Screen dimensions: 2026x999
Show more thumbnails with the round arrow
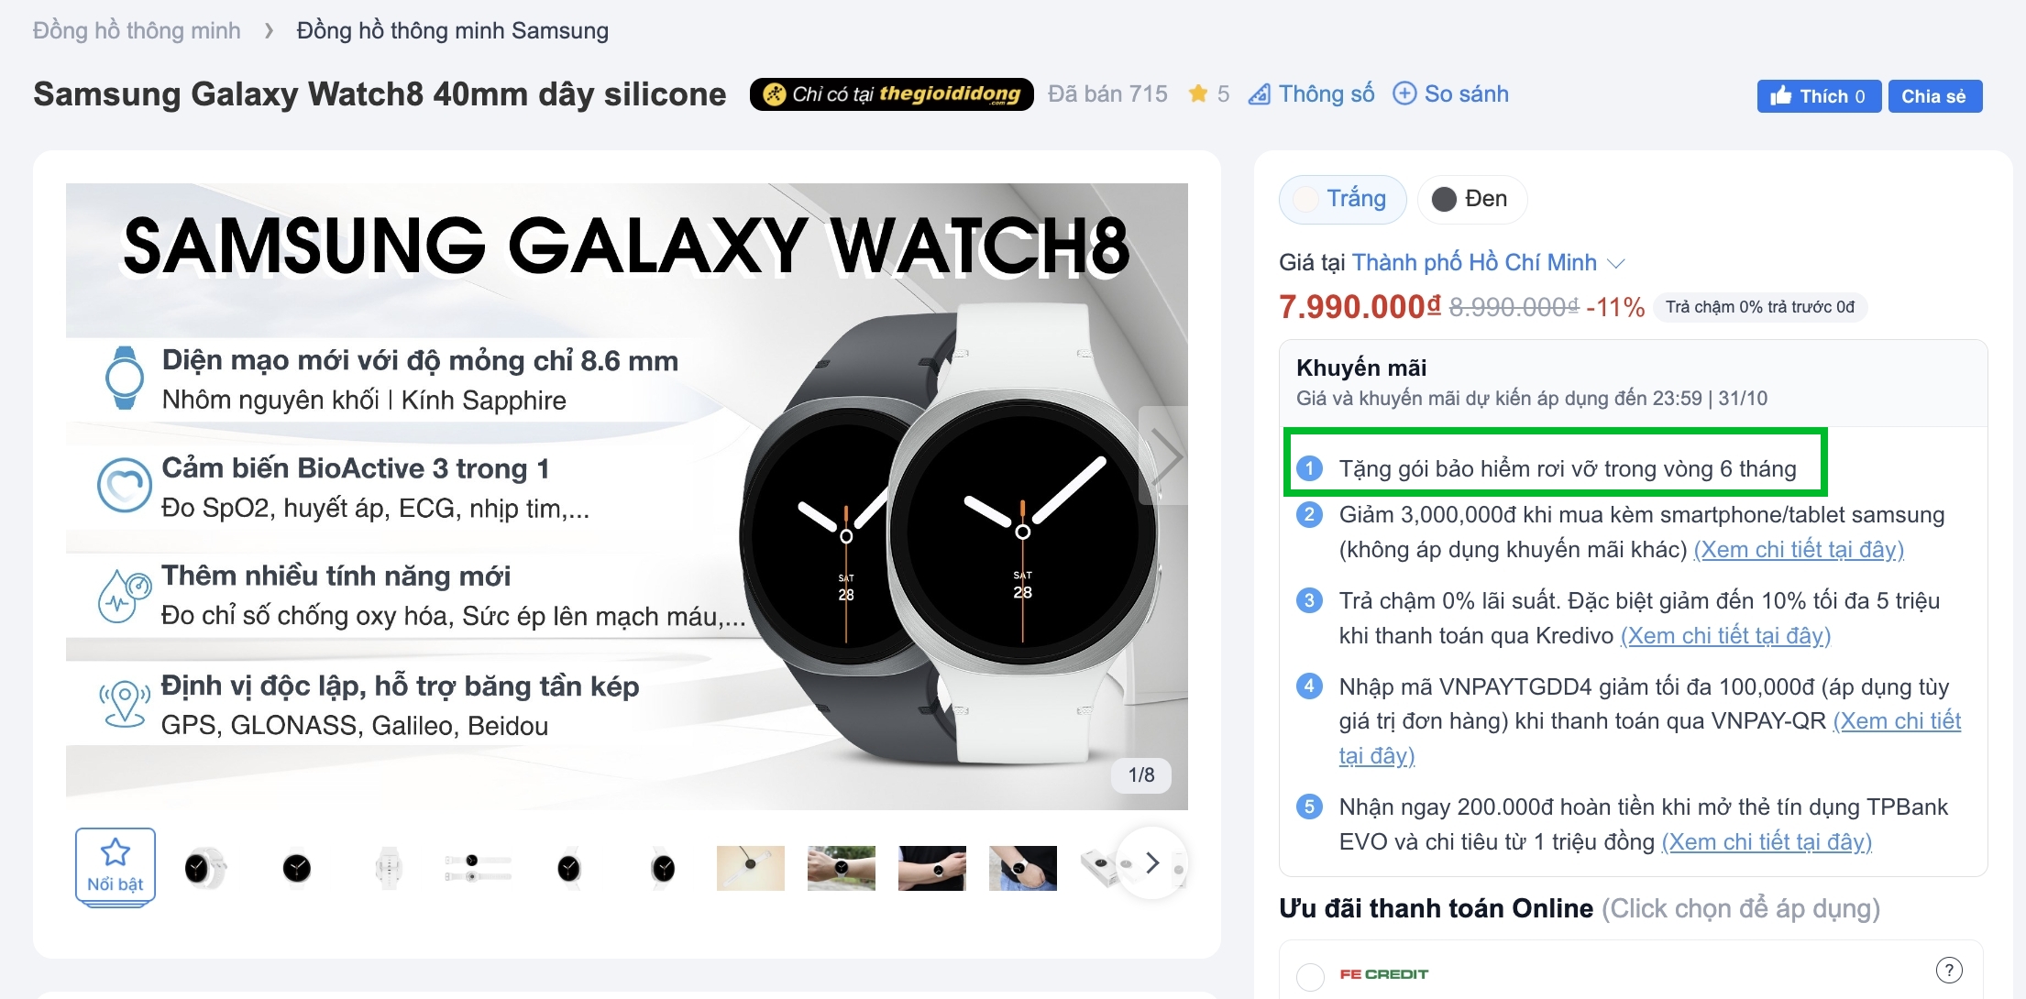point(1152,862)
